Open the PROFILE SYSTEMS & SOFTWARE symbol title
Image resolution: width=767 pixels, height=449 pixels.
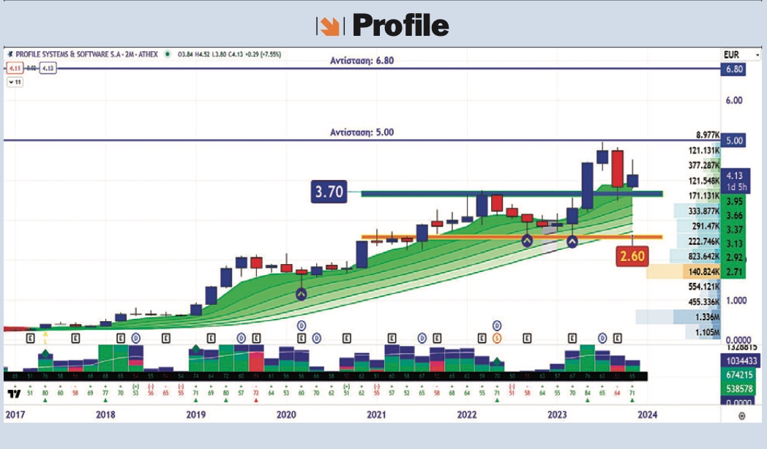86,54
